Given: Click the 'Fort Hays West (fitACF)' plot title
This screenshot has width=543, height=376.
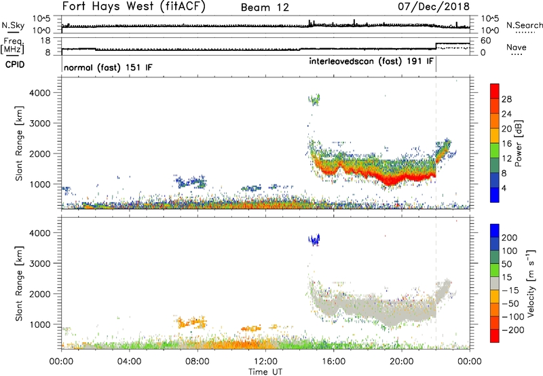Looking at the screenshot, I should tap(134, 7).
